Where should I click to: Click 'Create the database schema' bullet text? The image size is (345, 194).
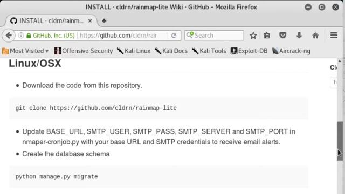(x=66, y=154)
